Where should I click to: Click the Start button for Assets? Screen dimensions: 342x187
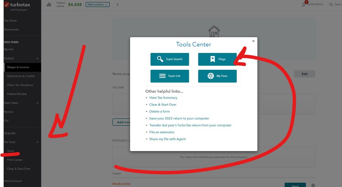click(295, 185)
